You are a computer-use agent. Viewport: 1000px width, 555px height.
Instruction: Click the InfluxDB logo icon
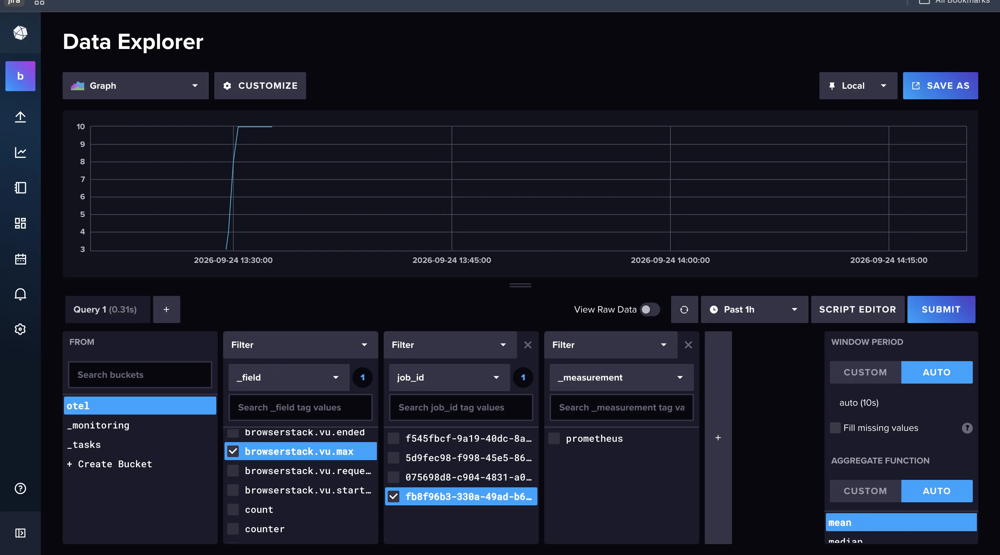point(20,33)
